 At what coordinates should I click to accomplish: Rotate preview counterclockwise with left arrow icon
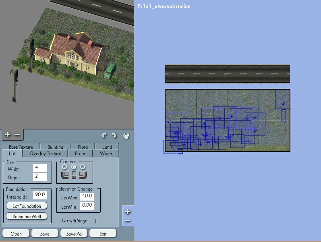[104, 135]
